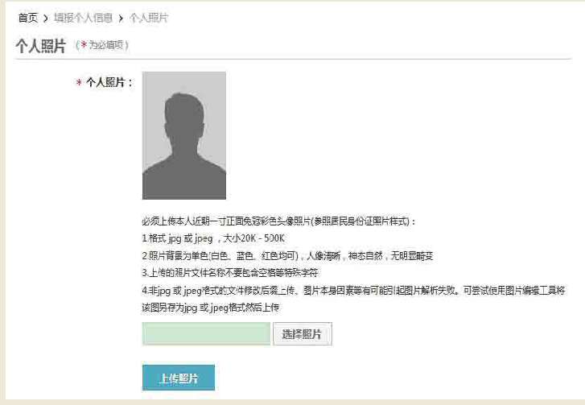This screenshot has height=405, width=585.
Task: Click the bold 个人照片: field label
Action: 109,82
